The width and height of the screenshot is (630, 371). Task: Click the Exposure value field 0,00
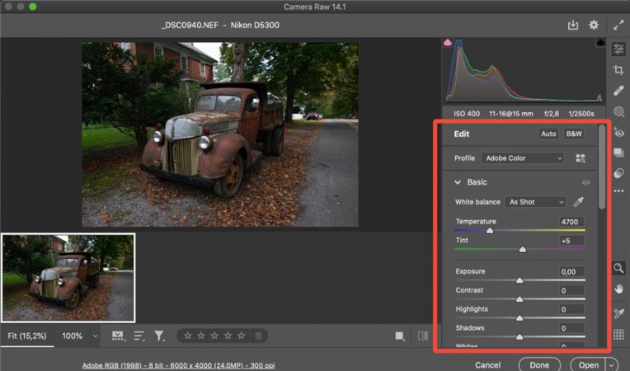571,271
